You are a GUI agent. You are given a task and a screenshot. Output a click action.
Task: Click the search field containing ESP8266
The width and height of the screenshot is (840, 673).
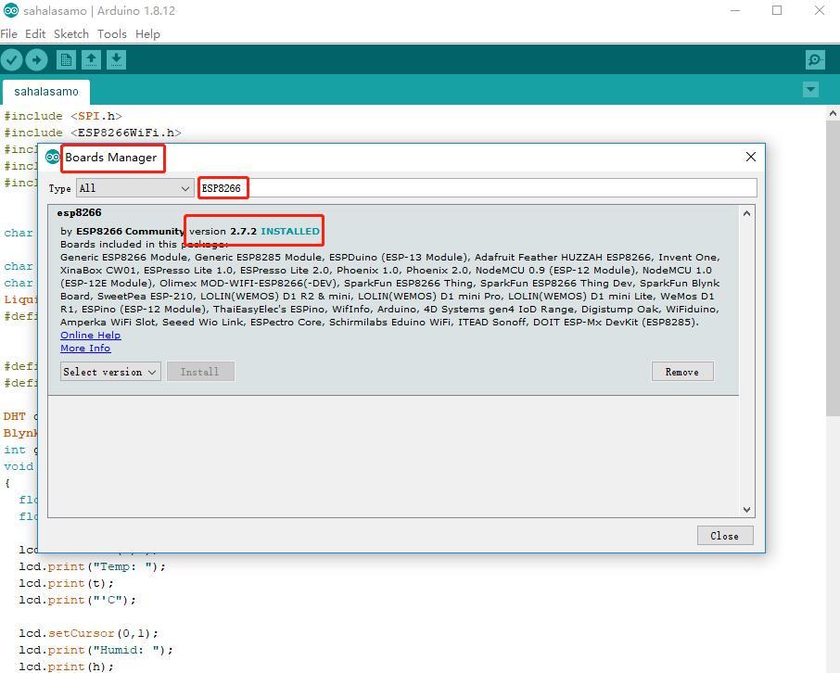[x=477, y=188]
